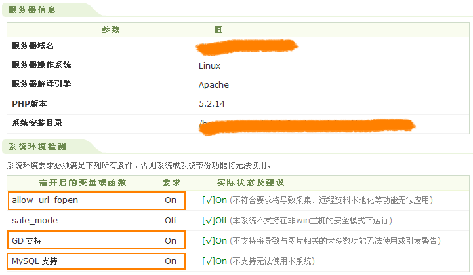Click the On requirement for GD 支持
Image resolution: width=473 pixels, height=275 pixels.
click(171, 241)
